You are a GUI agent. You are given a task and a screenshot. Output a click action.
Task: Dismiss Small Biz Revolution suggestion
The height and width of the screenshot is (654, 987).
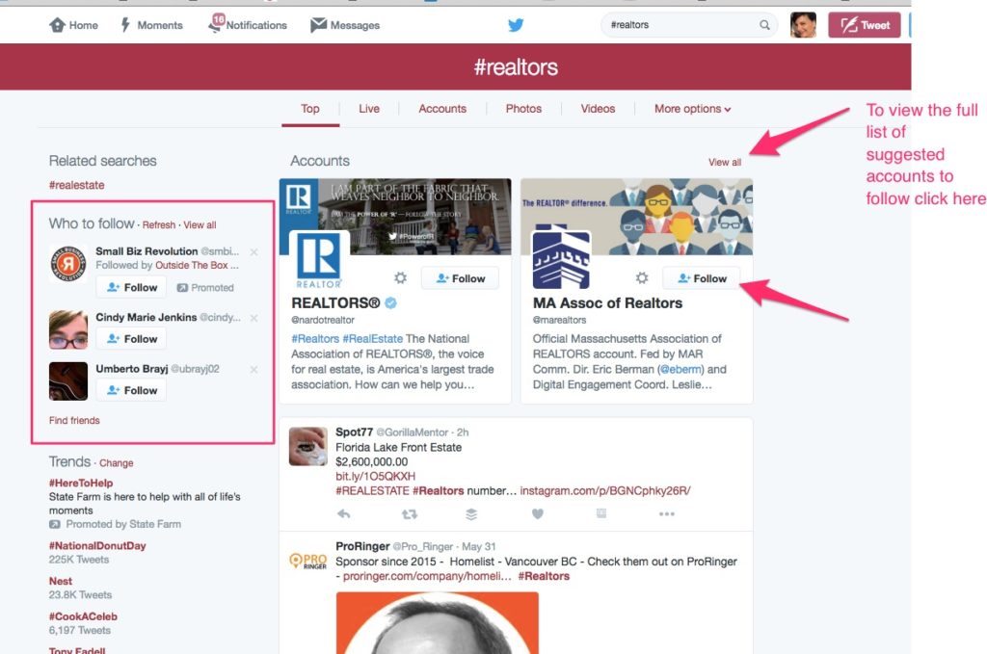pos(253,252)
